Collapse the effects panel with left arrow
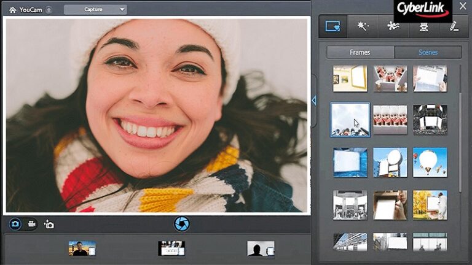 point(313,100)
